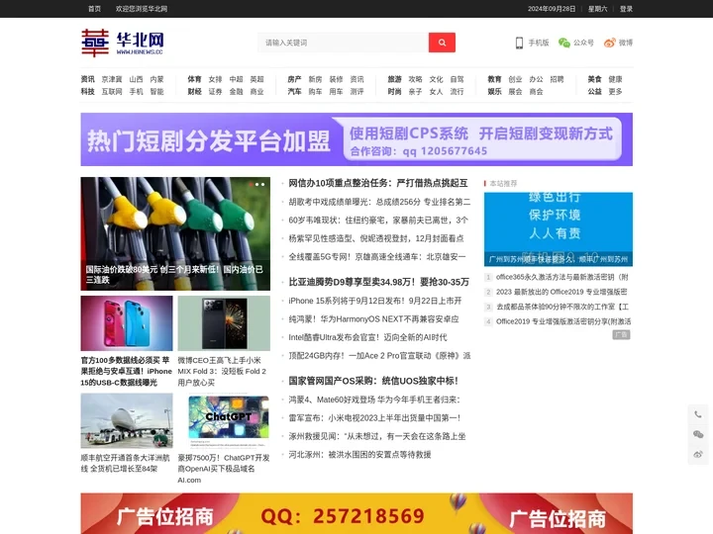The image size is (713, 534).
Task: Click the floating sidebar phone icon
Action: click(698, 414)
